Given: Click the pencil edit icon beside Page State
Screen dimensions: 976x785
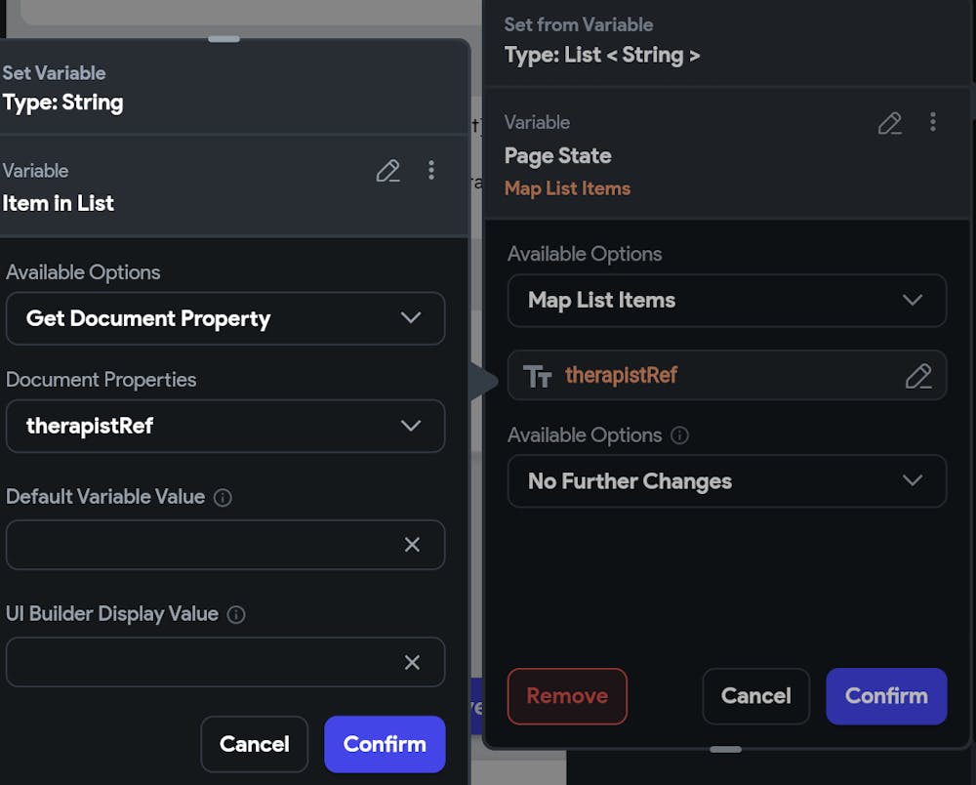Looking at the screenshot, I should point(889,123).
